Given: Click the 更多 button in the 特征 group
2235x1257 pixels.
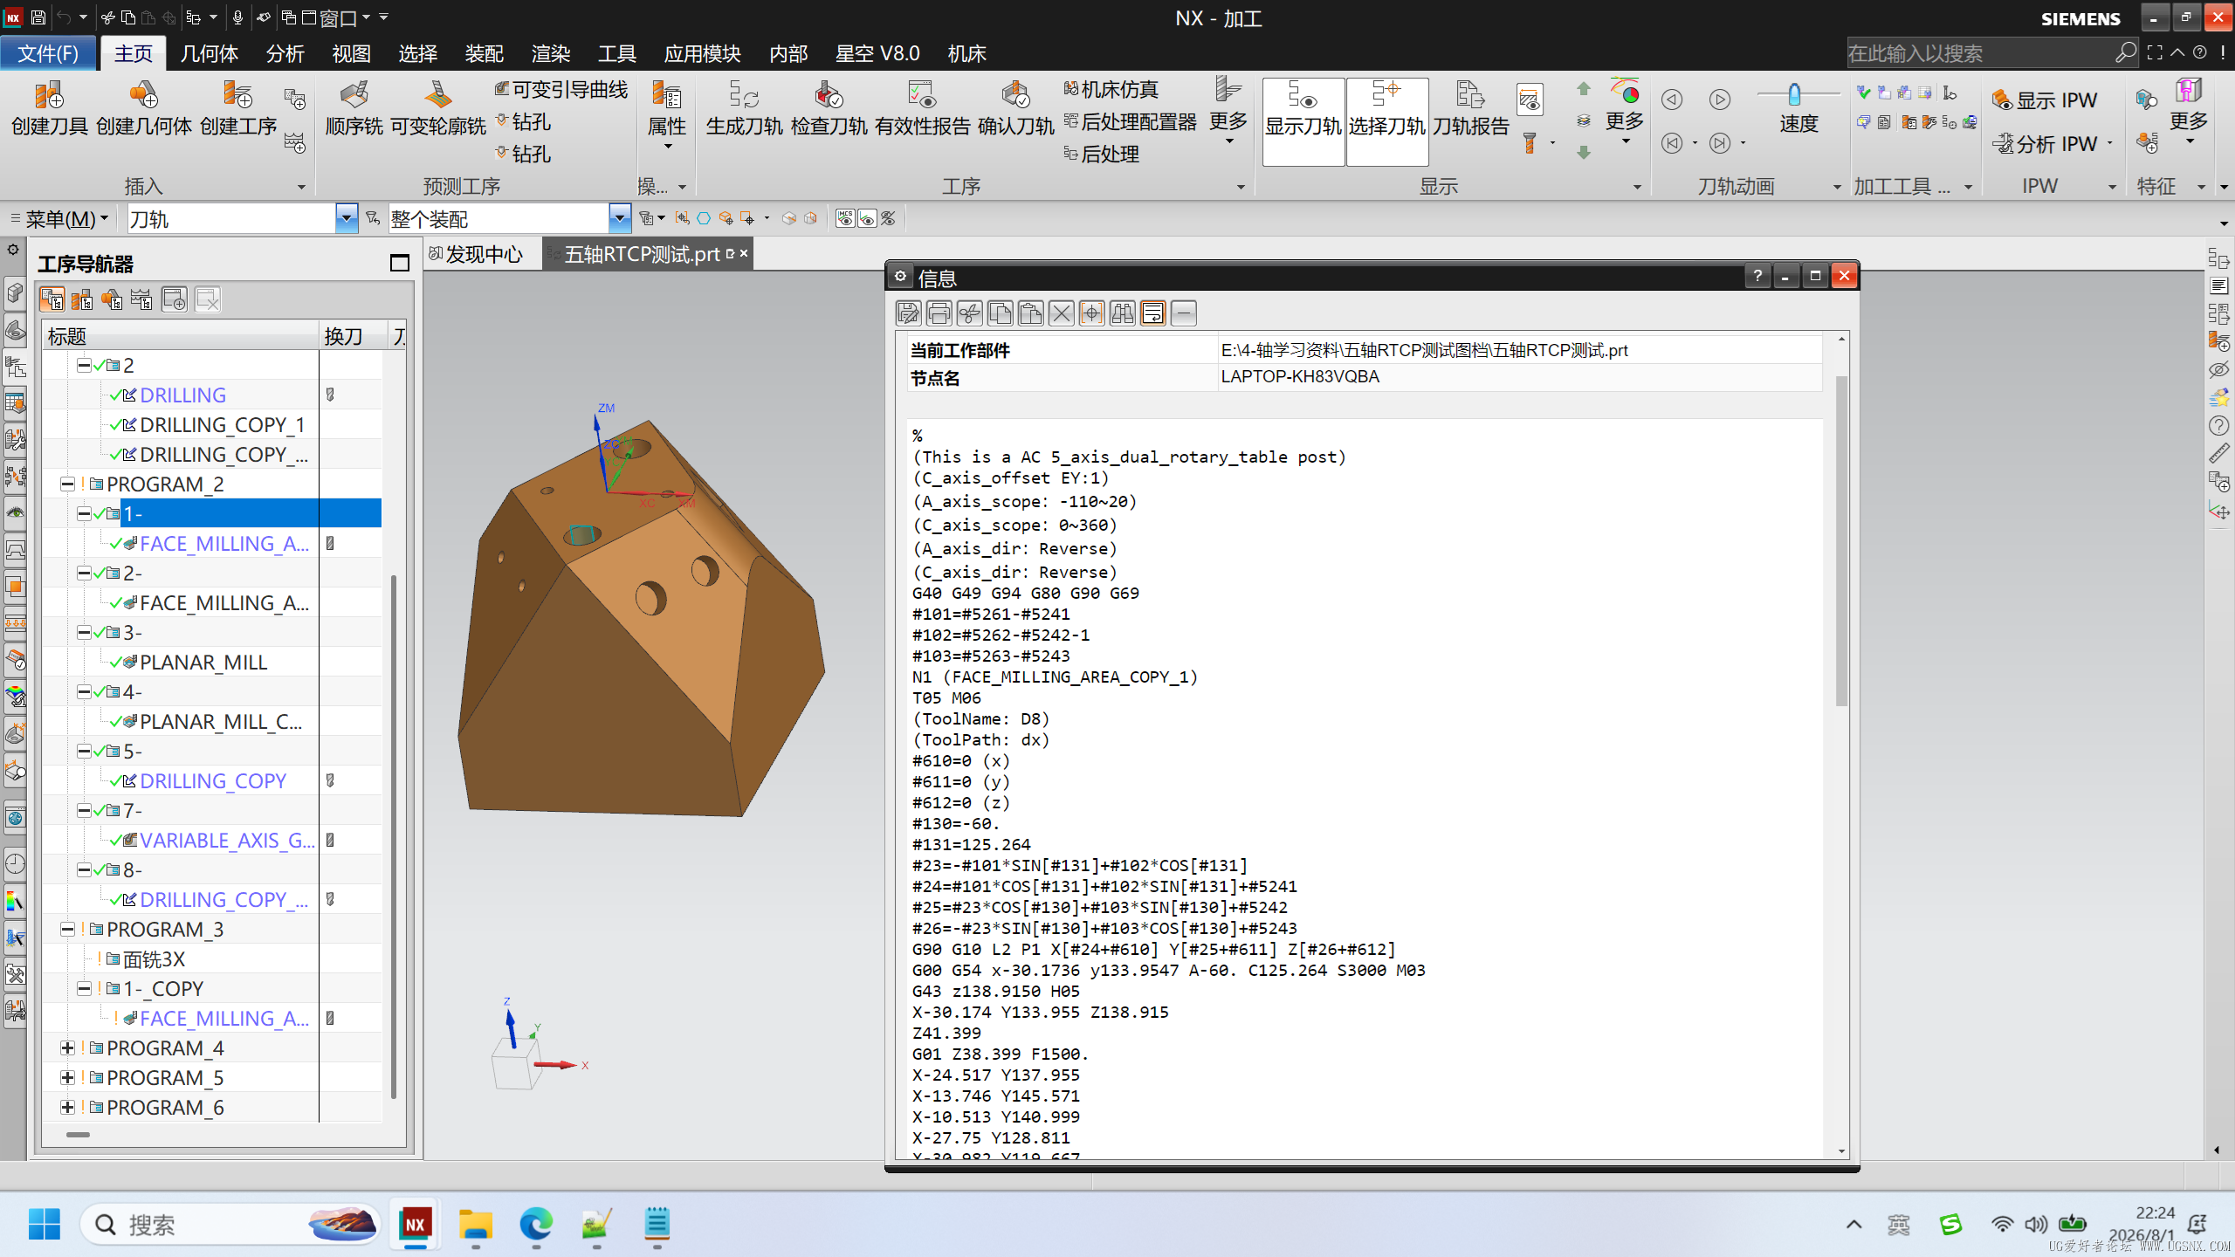Looking at the screenshot, I should pyautogui.click(x=2189, y=112).
